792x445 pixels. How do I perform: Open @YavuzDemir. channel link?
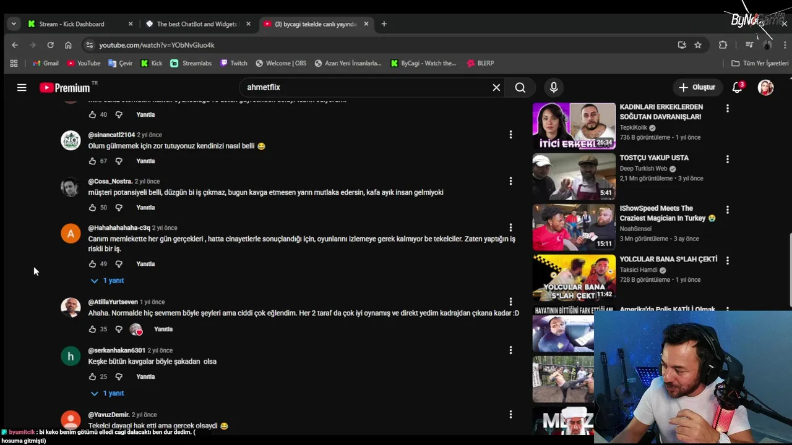tap(109, 415)
